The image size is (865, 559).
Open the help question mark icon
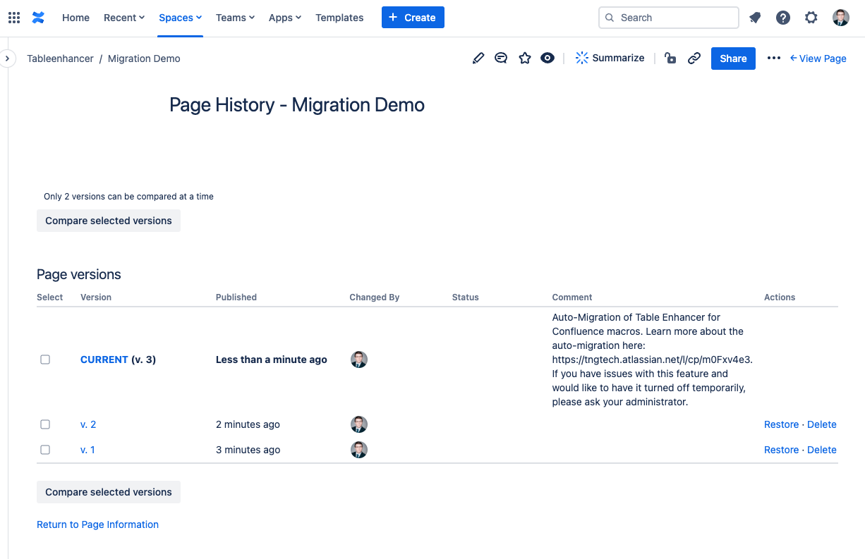click(x=783, y=18)
